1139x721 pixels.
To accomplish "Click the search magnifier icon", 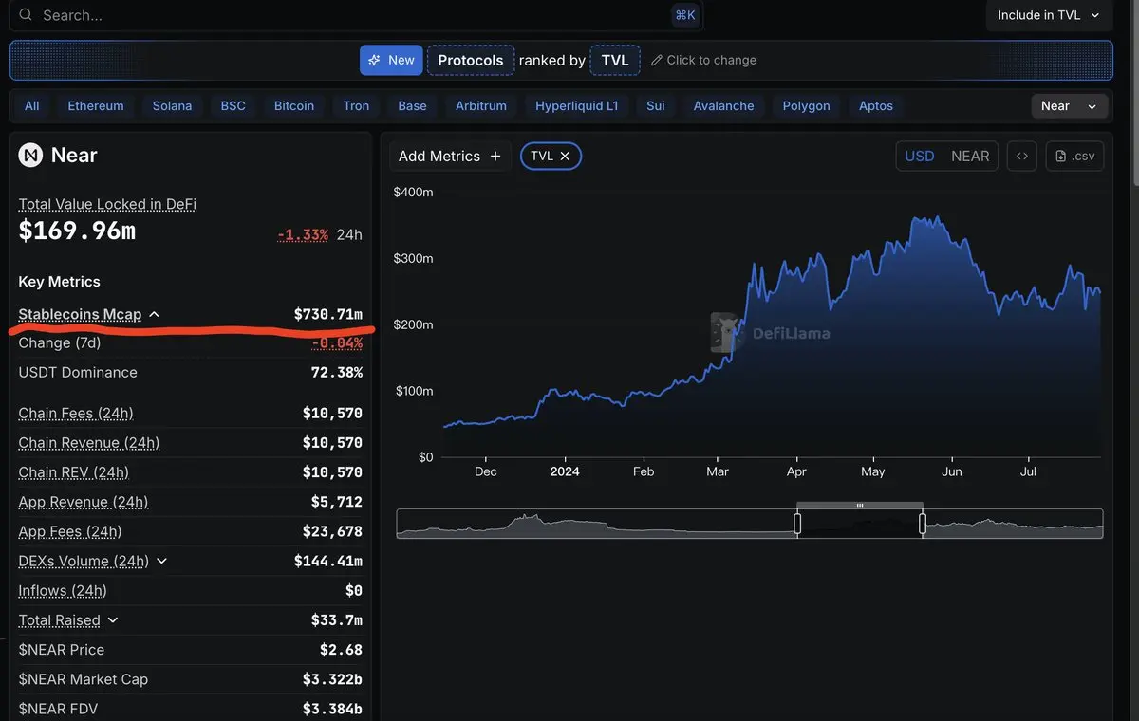I will (26, 15).
